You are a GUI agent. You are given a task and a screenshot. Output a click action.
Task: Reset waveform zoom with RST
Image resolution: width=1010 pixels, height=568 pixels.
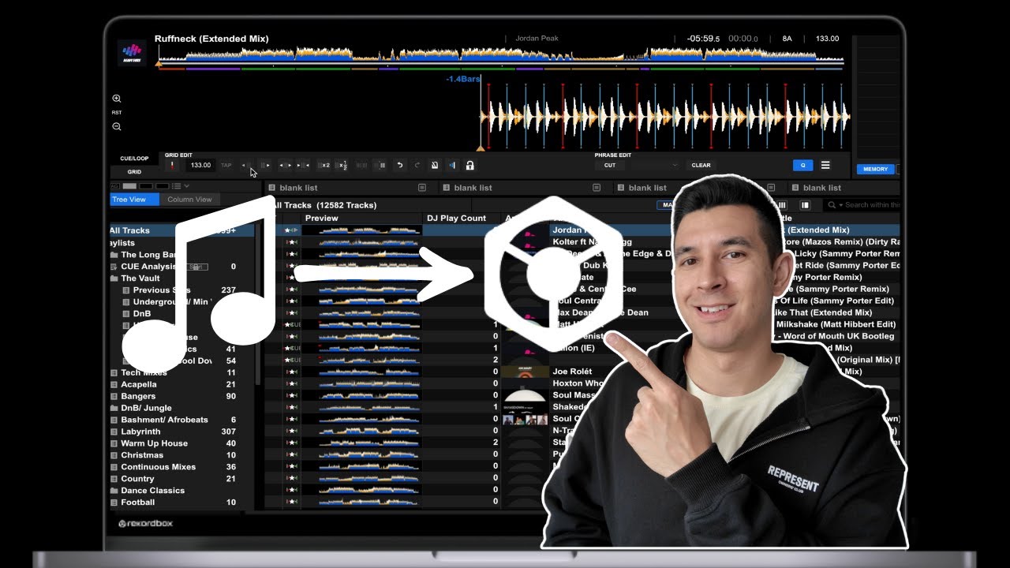(x=117, y=113)
